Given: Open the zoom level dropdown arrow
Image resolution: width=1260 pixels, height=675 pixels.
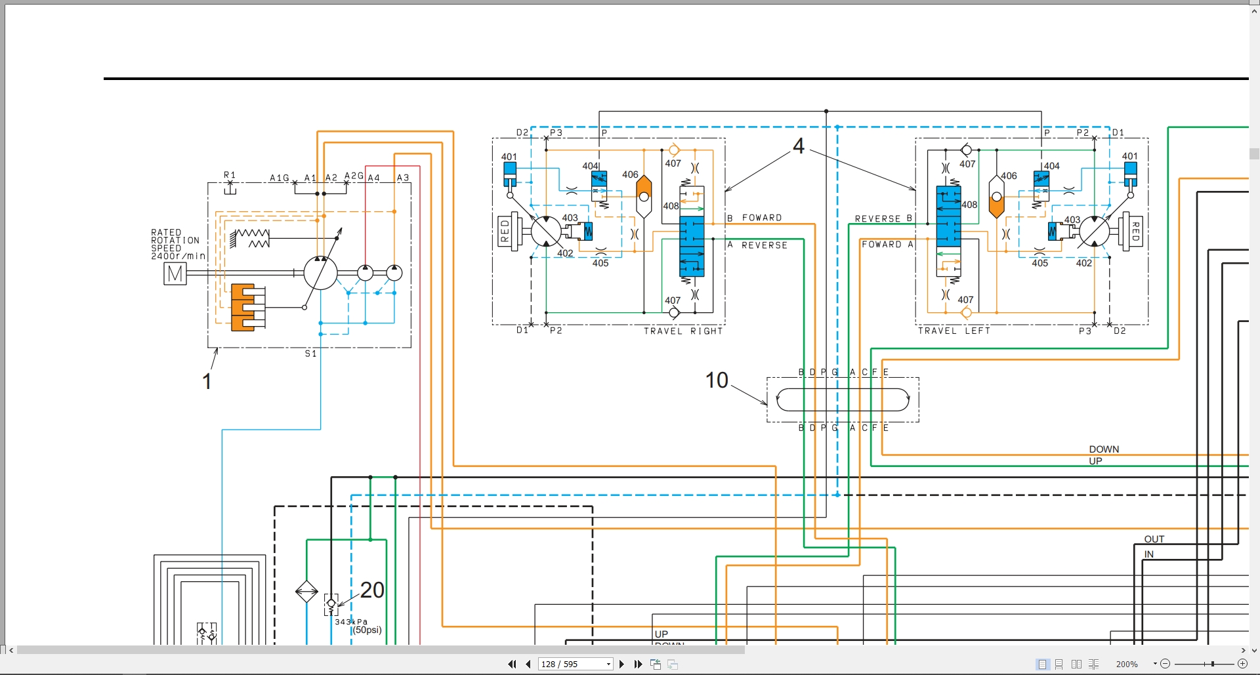Looking at the screenshot, I should 1154,665.
